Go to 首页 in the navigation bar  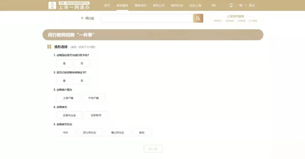point(107,5)
